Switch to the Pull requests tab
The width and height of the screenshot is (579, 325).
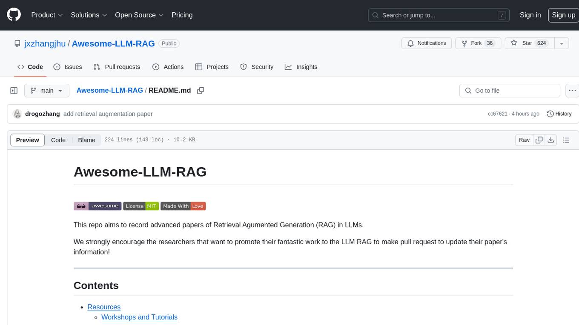[117, 67]
